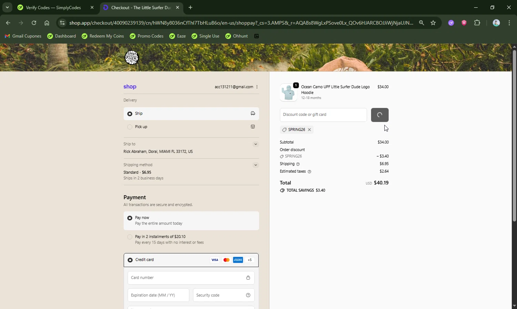Image resolution: width=517 pixels, height=309 pixels.
Task: Expand the Shipping method section
Action: pyautogui.click(x=255, y=165)
